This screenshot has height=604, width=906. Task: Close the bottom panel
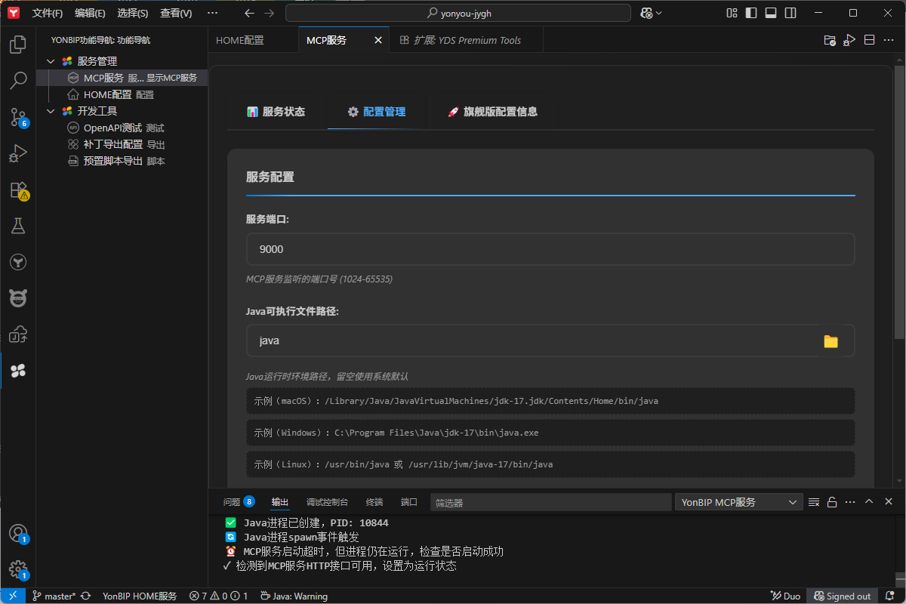(889, 502)
